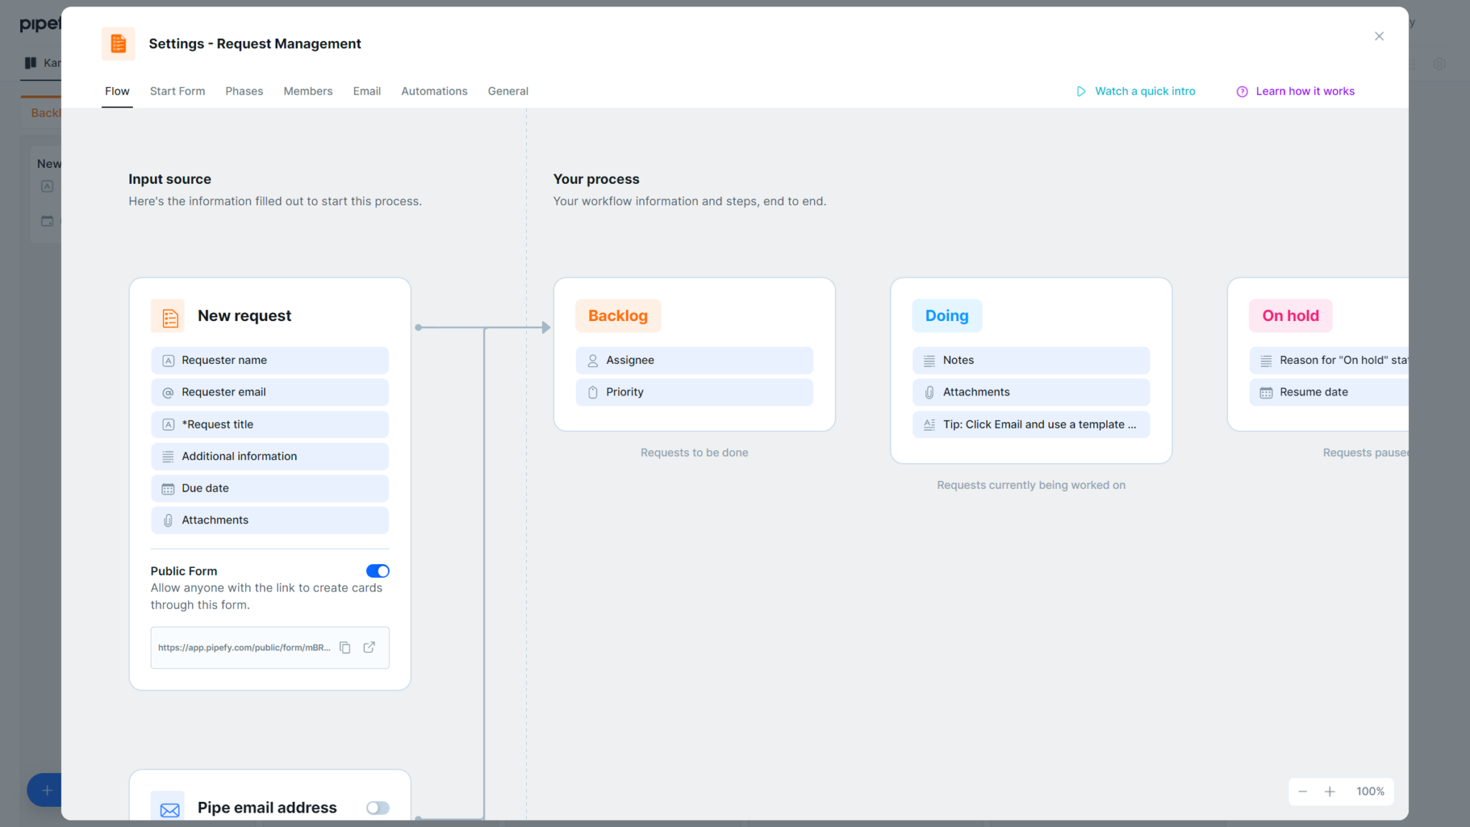Click the Learn how it works link
This screenshot has height=827, width=1470.
pyautogui.click(x=1304, y=91)
